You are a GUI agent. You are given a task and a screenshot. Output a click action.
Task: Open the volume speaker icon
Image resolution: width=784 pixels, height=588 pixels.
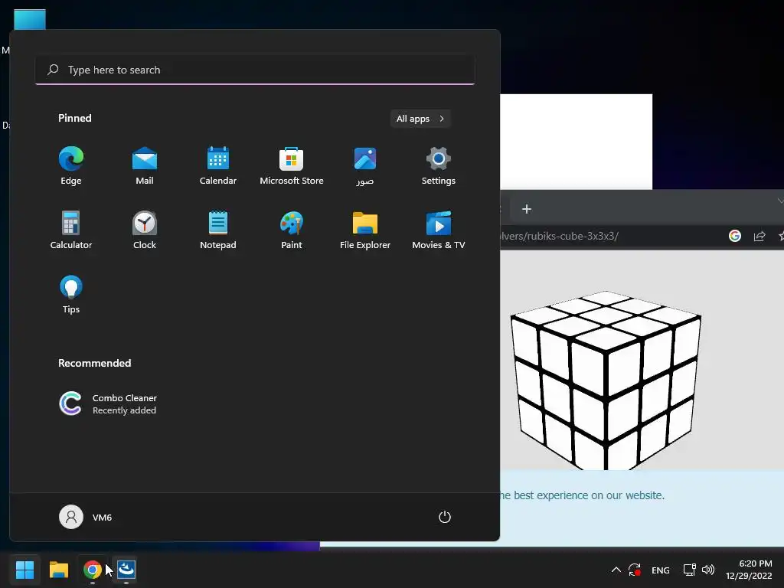coord(708,570)
